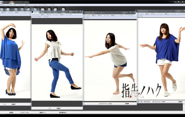
Task: Select the photo of woman in blue jeans kicking
Action: point(57,62)
